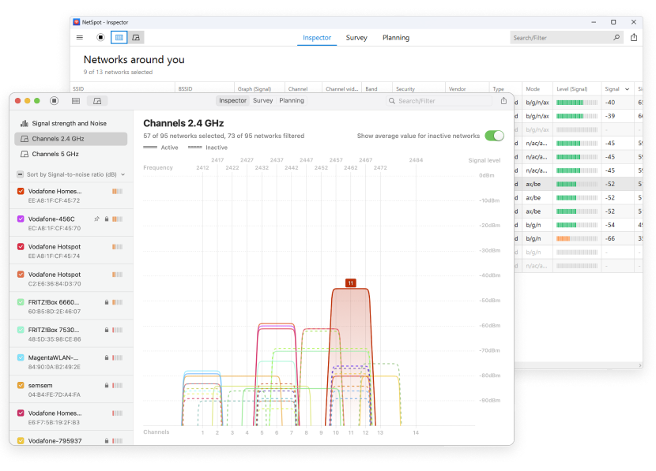Click the signal bars icon on the semsem row
Viewport: 656px width, 471px height.
point(117,386)
